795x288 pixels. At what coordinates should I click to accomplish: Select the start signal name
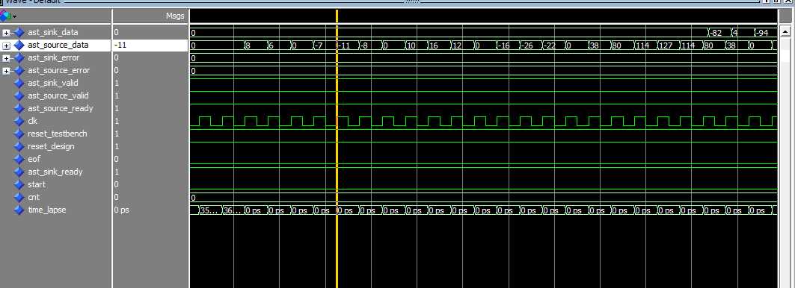(37, 184)
